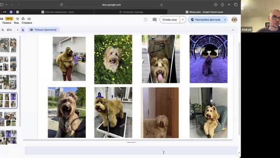The height and width of the screenshot is (158, 280).
Task: Click the slide vertical scrollbar
Action: tap(239, 89)
